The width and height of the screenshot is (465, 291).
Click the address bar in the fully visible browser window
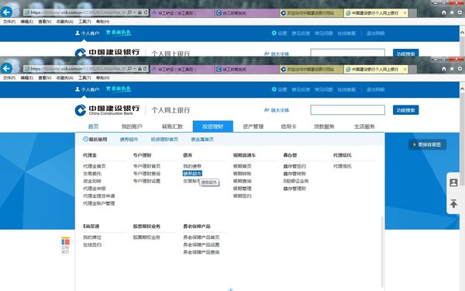[78, 69]
